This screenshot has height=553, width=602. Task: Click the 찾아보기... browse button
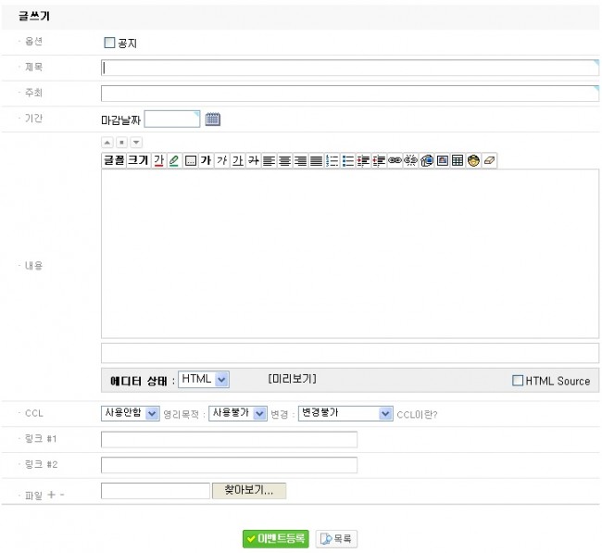tap(249, 490)
